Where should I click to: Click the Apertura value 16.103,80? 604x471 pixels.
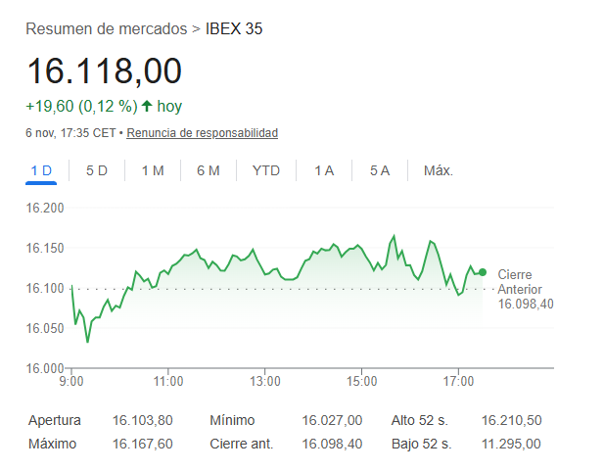click(143, 420)
